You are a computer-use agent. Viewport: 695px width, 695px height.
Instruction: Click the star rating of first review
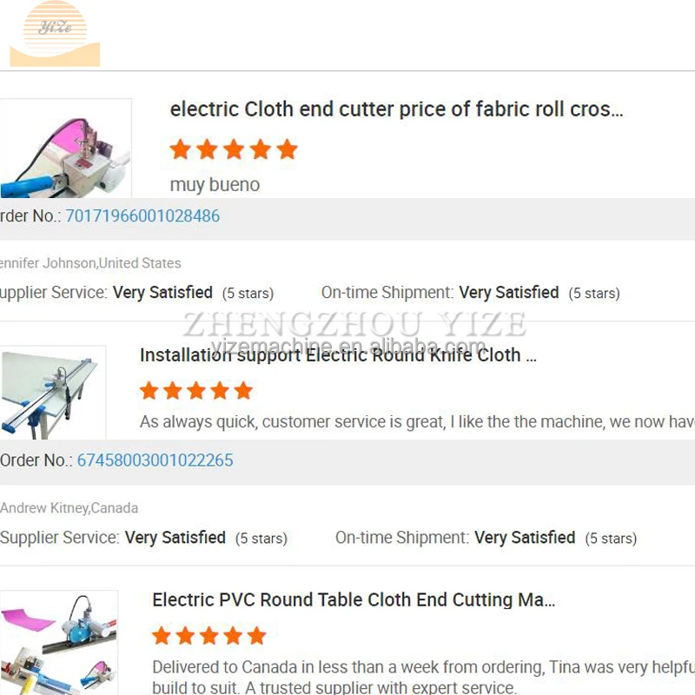[x=234, y=149]
